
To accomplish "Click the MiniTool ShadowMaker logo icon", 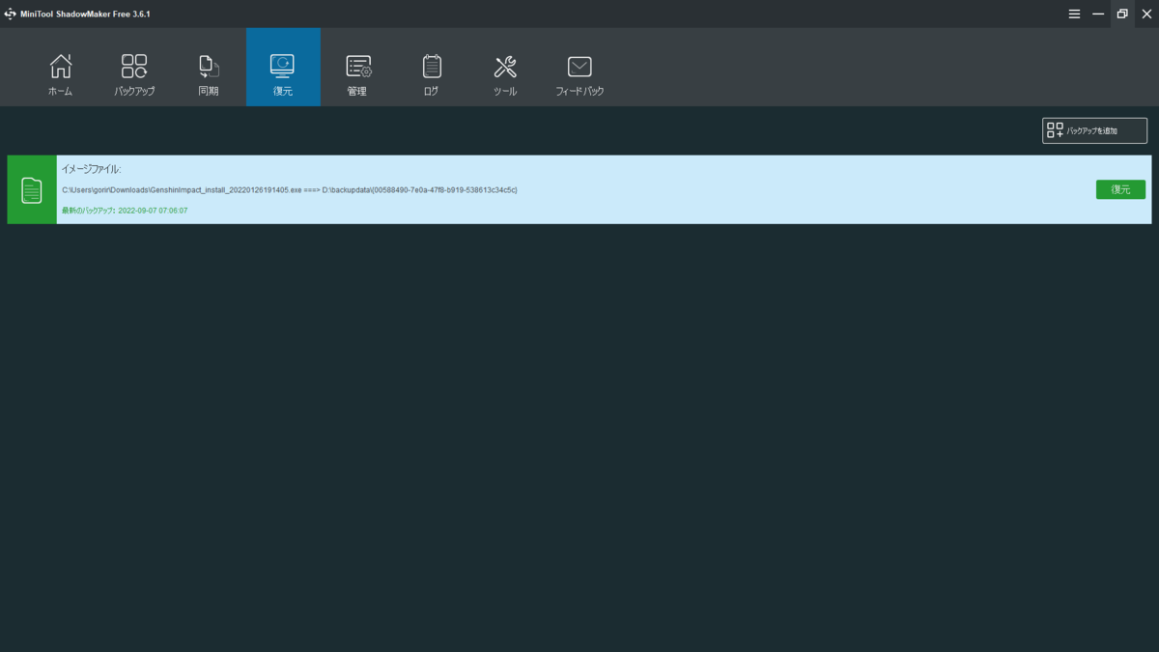I will point(10,14).
